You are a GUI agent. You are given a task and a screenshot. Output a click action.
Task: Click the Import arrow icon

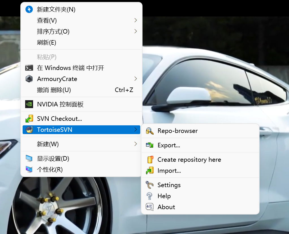tap(150, 170)
